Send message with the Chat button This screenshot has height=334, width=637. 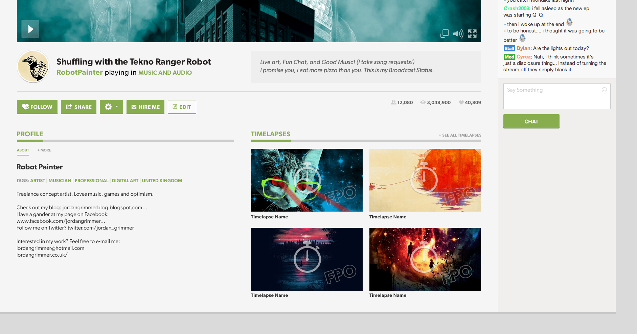[x=531, y=121]
